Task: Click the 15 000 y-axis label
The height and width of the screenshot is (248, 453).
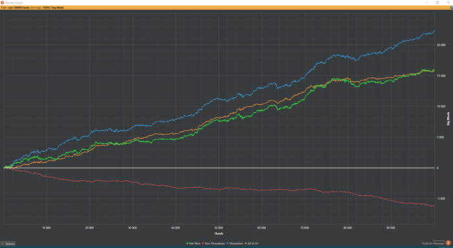Action: [441, 76]
